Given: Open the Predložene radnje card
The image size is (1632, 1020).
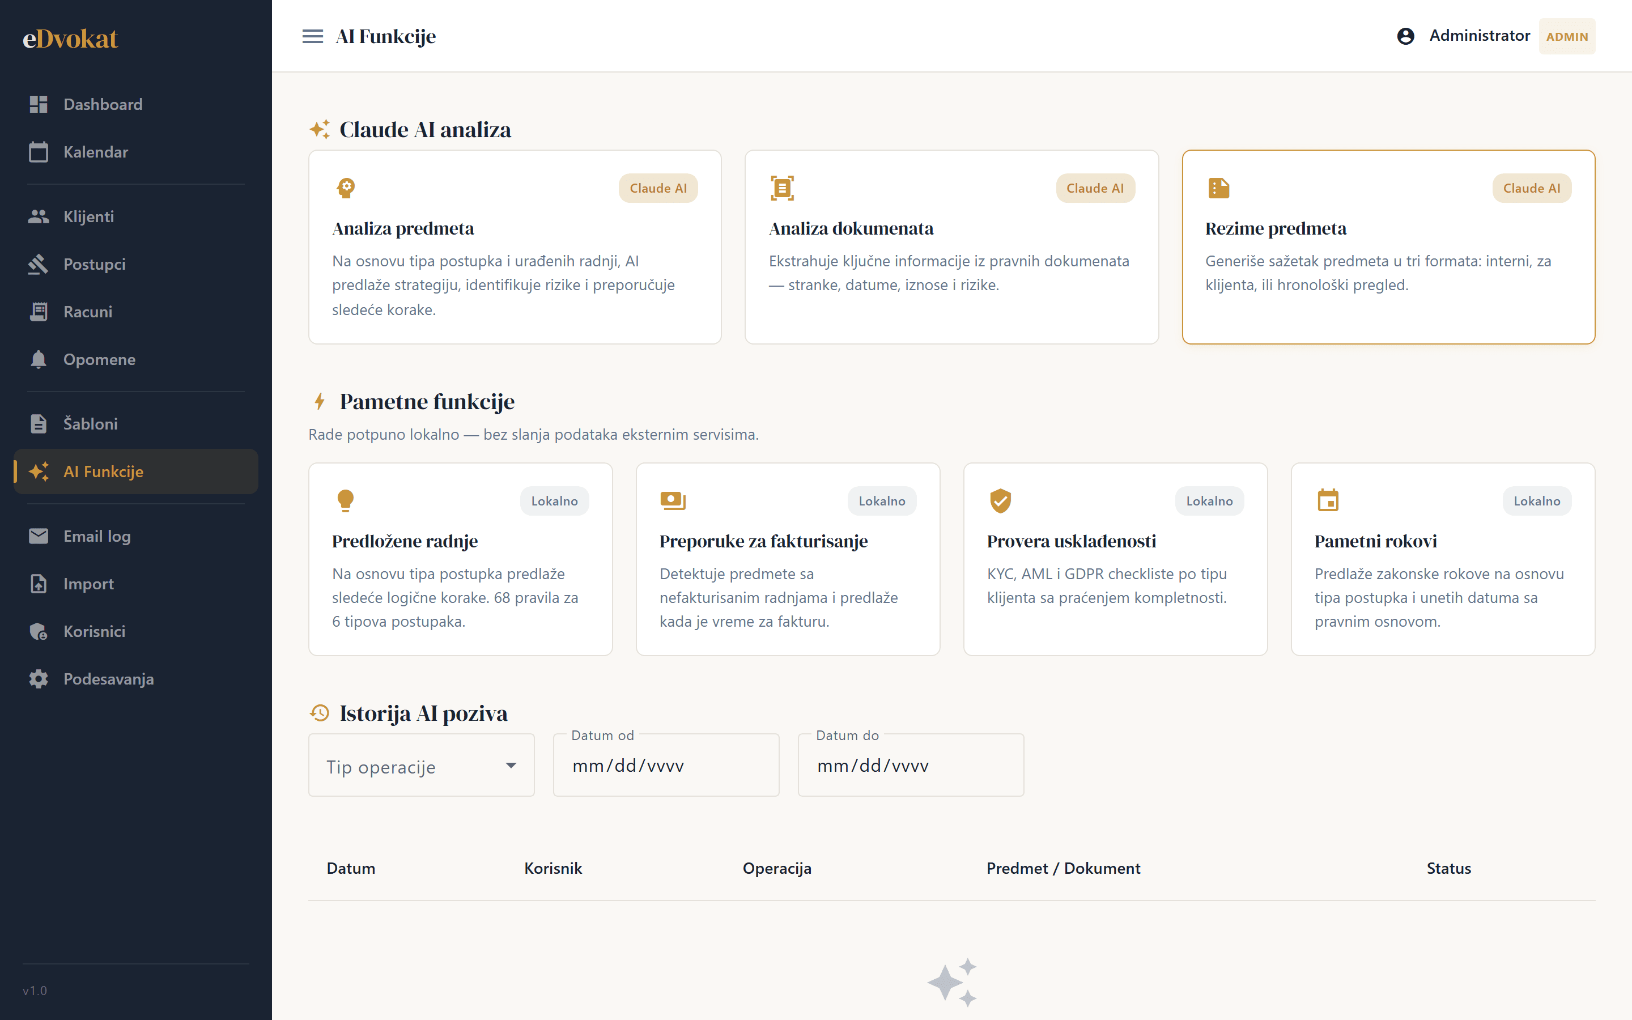Looking at the screenshot, I should coord(461,559).
